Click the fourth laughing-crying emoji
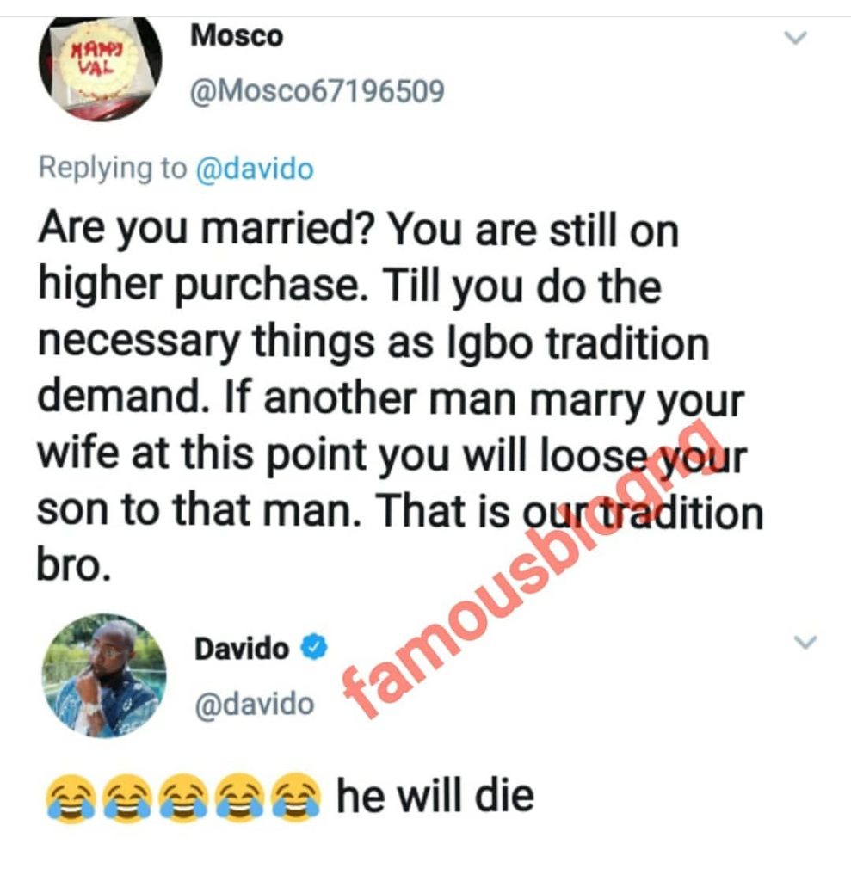 coord(240,798)
